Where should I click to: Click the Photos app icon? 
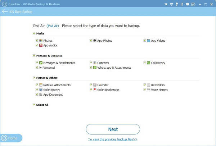(41, 41)
